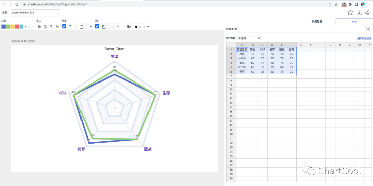Click the cell with value 97
373x186 pixels.
252,63
